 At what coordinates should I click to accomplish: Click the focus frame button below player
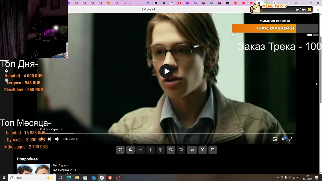point(203,150)
